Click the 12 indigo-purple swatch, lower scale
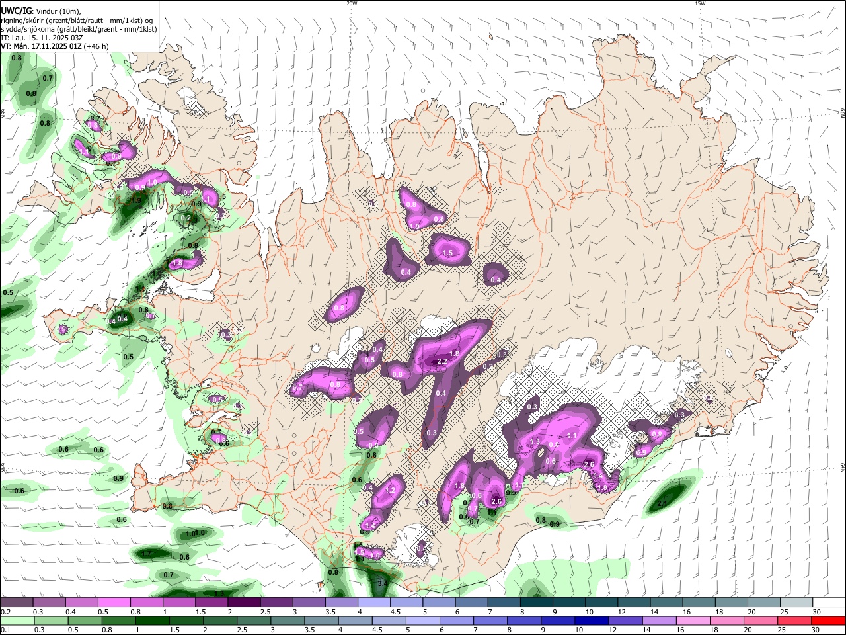The image size is (846, 635). (x=625, y=620)
